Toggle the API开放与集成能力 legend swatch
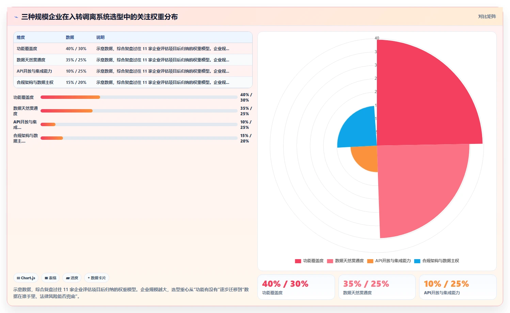 coord(370,261)
